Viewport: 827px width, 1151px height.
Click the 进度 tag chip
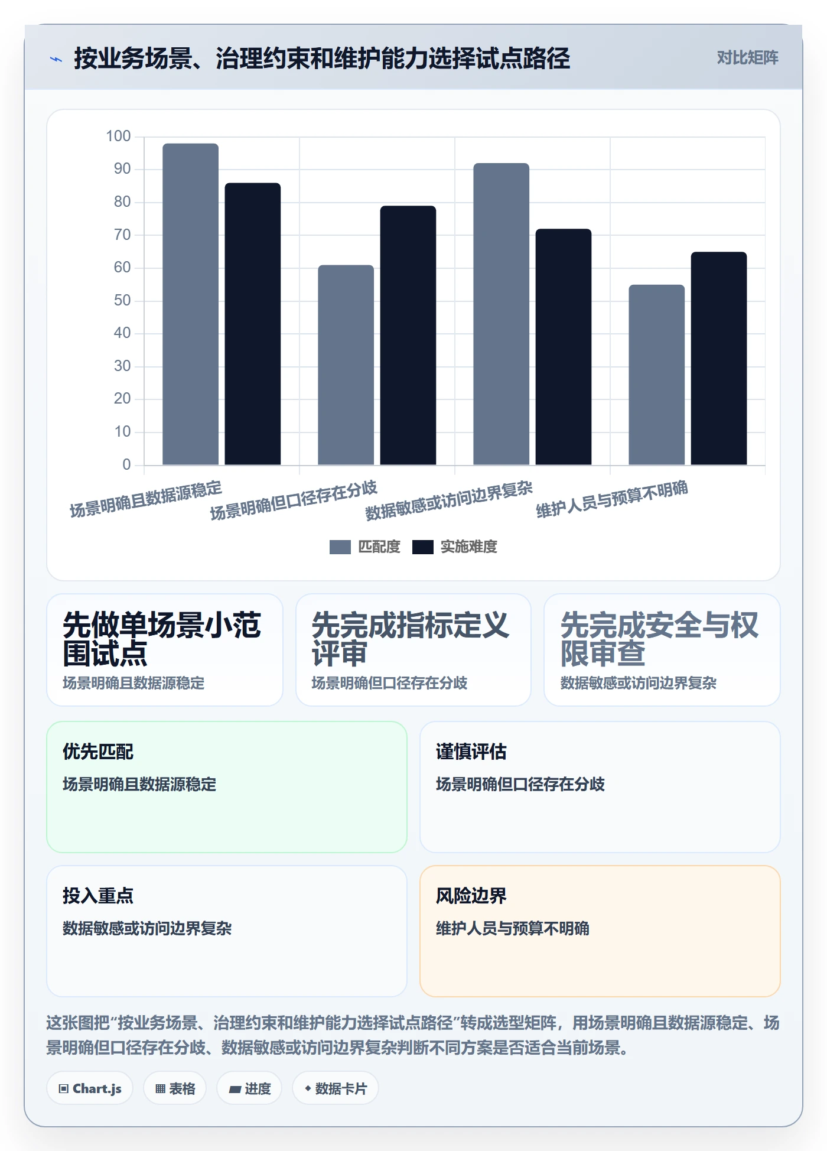pyautogui.click(x=249, y=1088)
